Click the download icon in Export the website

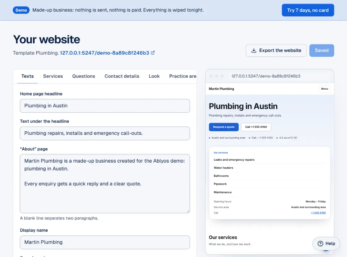(x=254, y=51)
